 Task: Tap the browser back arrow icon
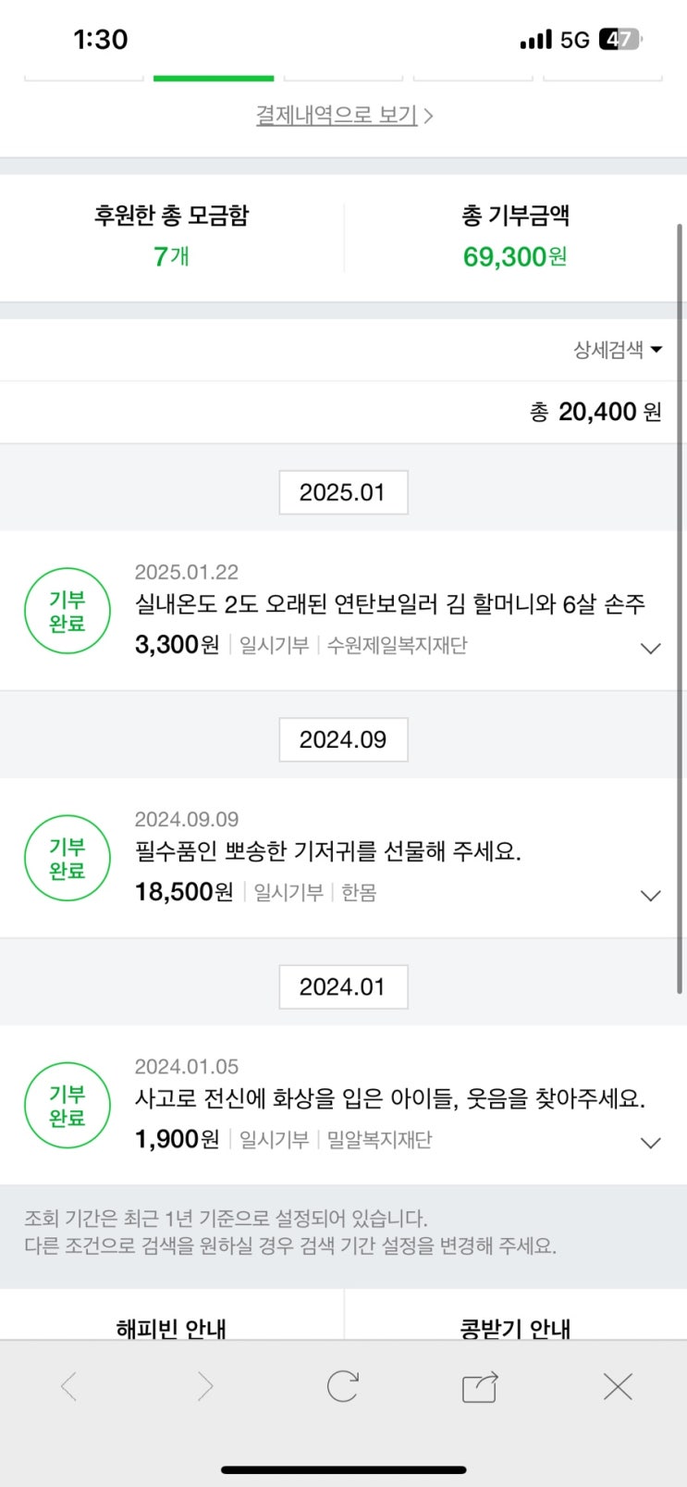(68, 1386)
